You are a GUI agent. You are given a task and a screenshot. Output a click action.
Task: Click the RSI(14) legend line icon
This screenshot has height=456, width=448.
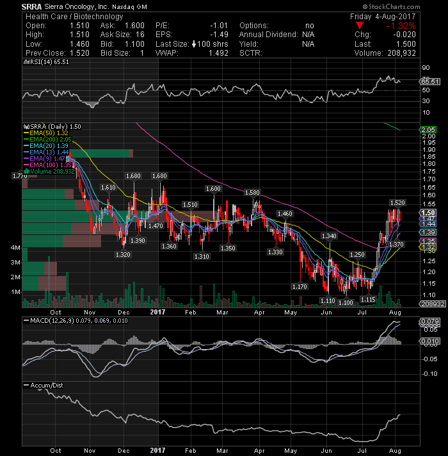(x=26, y=62)
